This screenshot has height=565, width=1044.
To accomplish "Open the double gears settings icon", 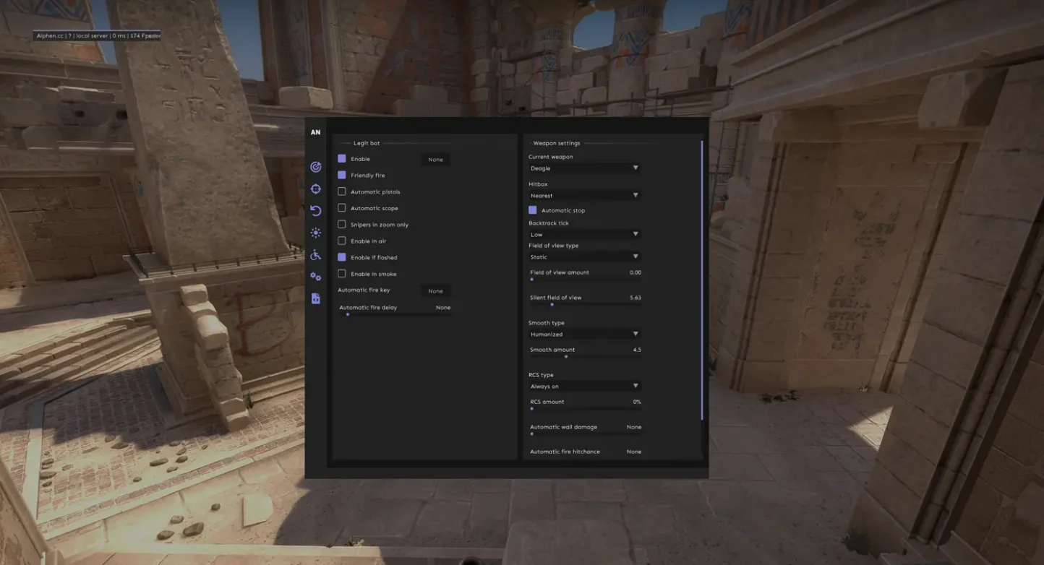I will pyautogui.click(x=315, y=277).
